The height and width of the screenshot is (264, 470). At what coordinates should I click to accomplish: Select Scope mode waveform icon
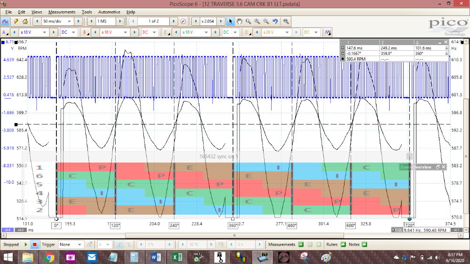[5, 21]
